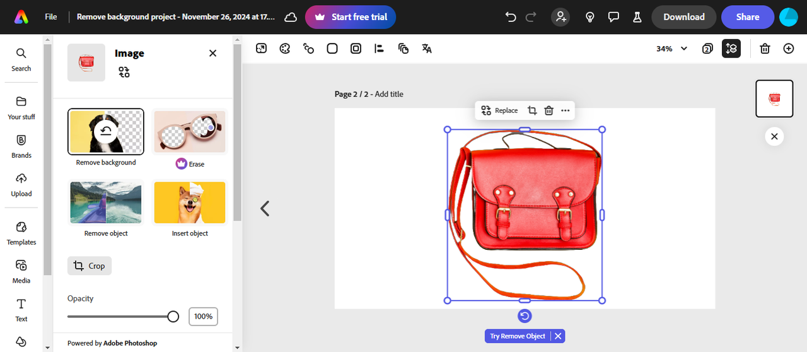This screenshot has height=352, width=807.
Task: Toggle the layers stack button
Action: (731, 49)
